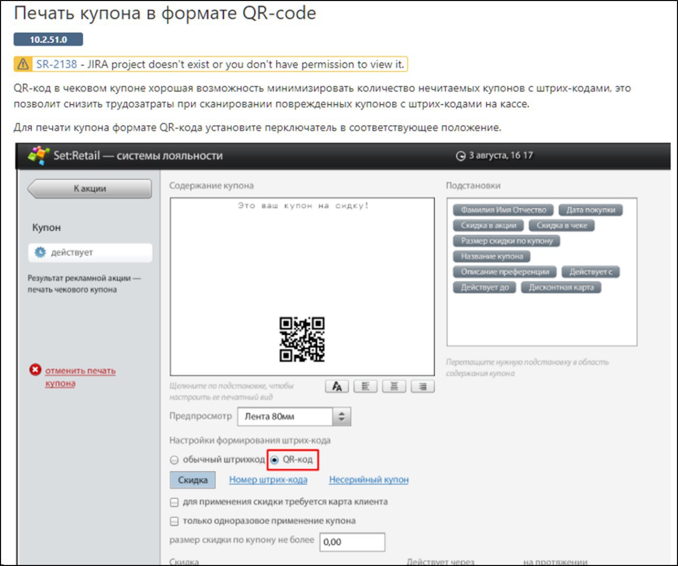Click the Купон sidebar label
The height and width of the screenshot is (566, 678).
[x=47, y=228]
